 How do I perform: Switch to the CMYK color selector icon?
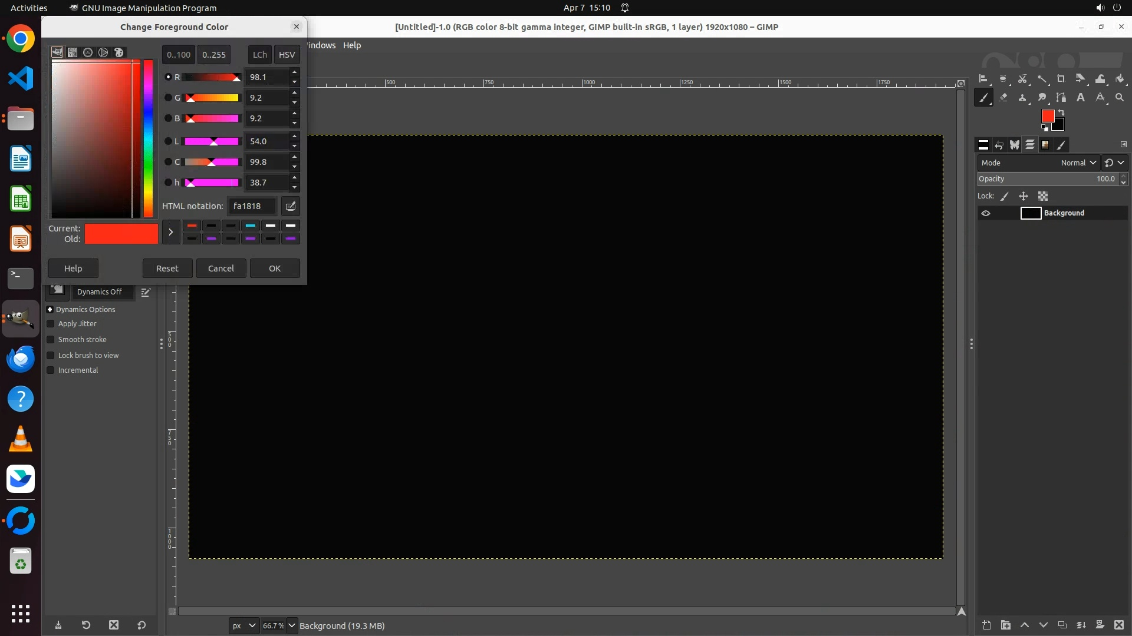(73, 52)
